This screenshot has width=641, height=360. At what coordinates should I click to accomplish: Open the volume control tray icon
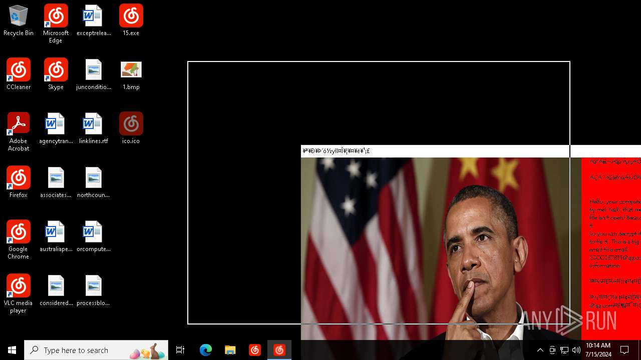(x=576, y=350)
